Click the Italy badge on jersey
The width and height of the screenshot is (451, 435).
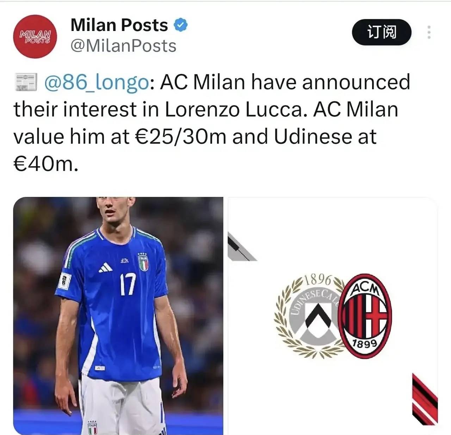pyautogui.click(x=143, y=262)
